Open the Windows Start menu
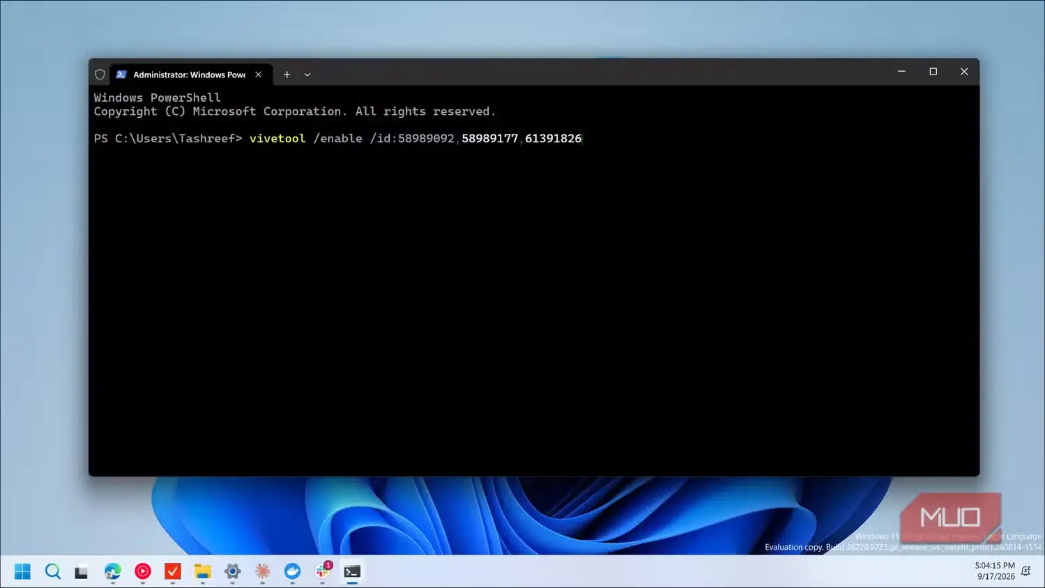 [x=22, y=571]
